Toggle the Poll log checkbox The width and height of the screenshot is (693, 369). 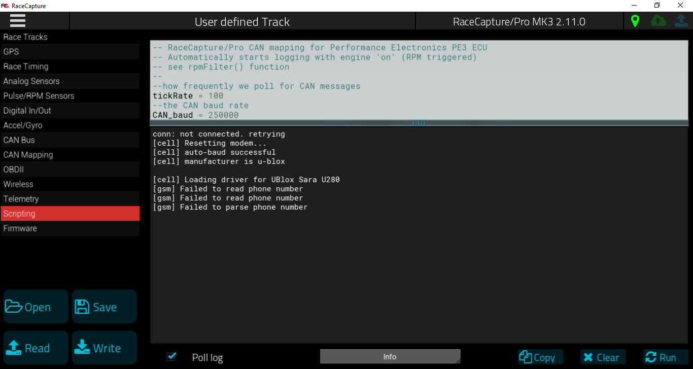click(x=171, y=357)
